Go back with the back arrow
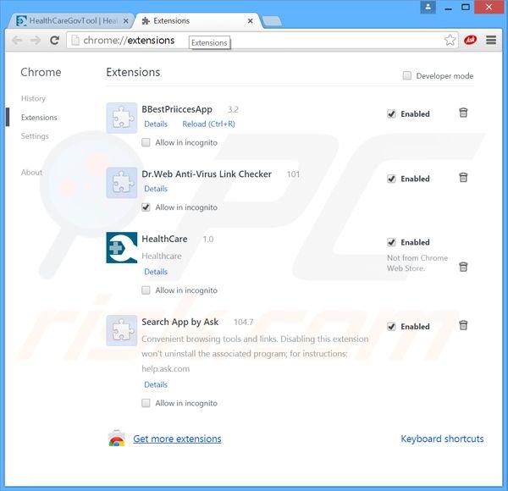 click(x=17, y=40)
